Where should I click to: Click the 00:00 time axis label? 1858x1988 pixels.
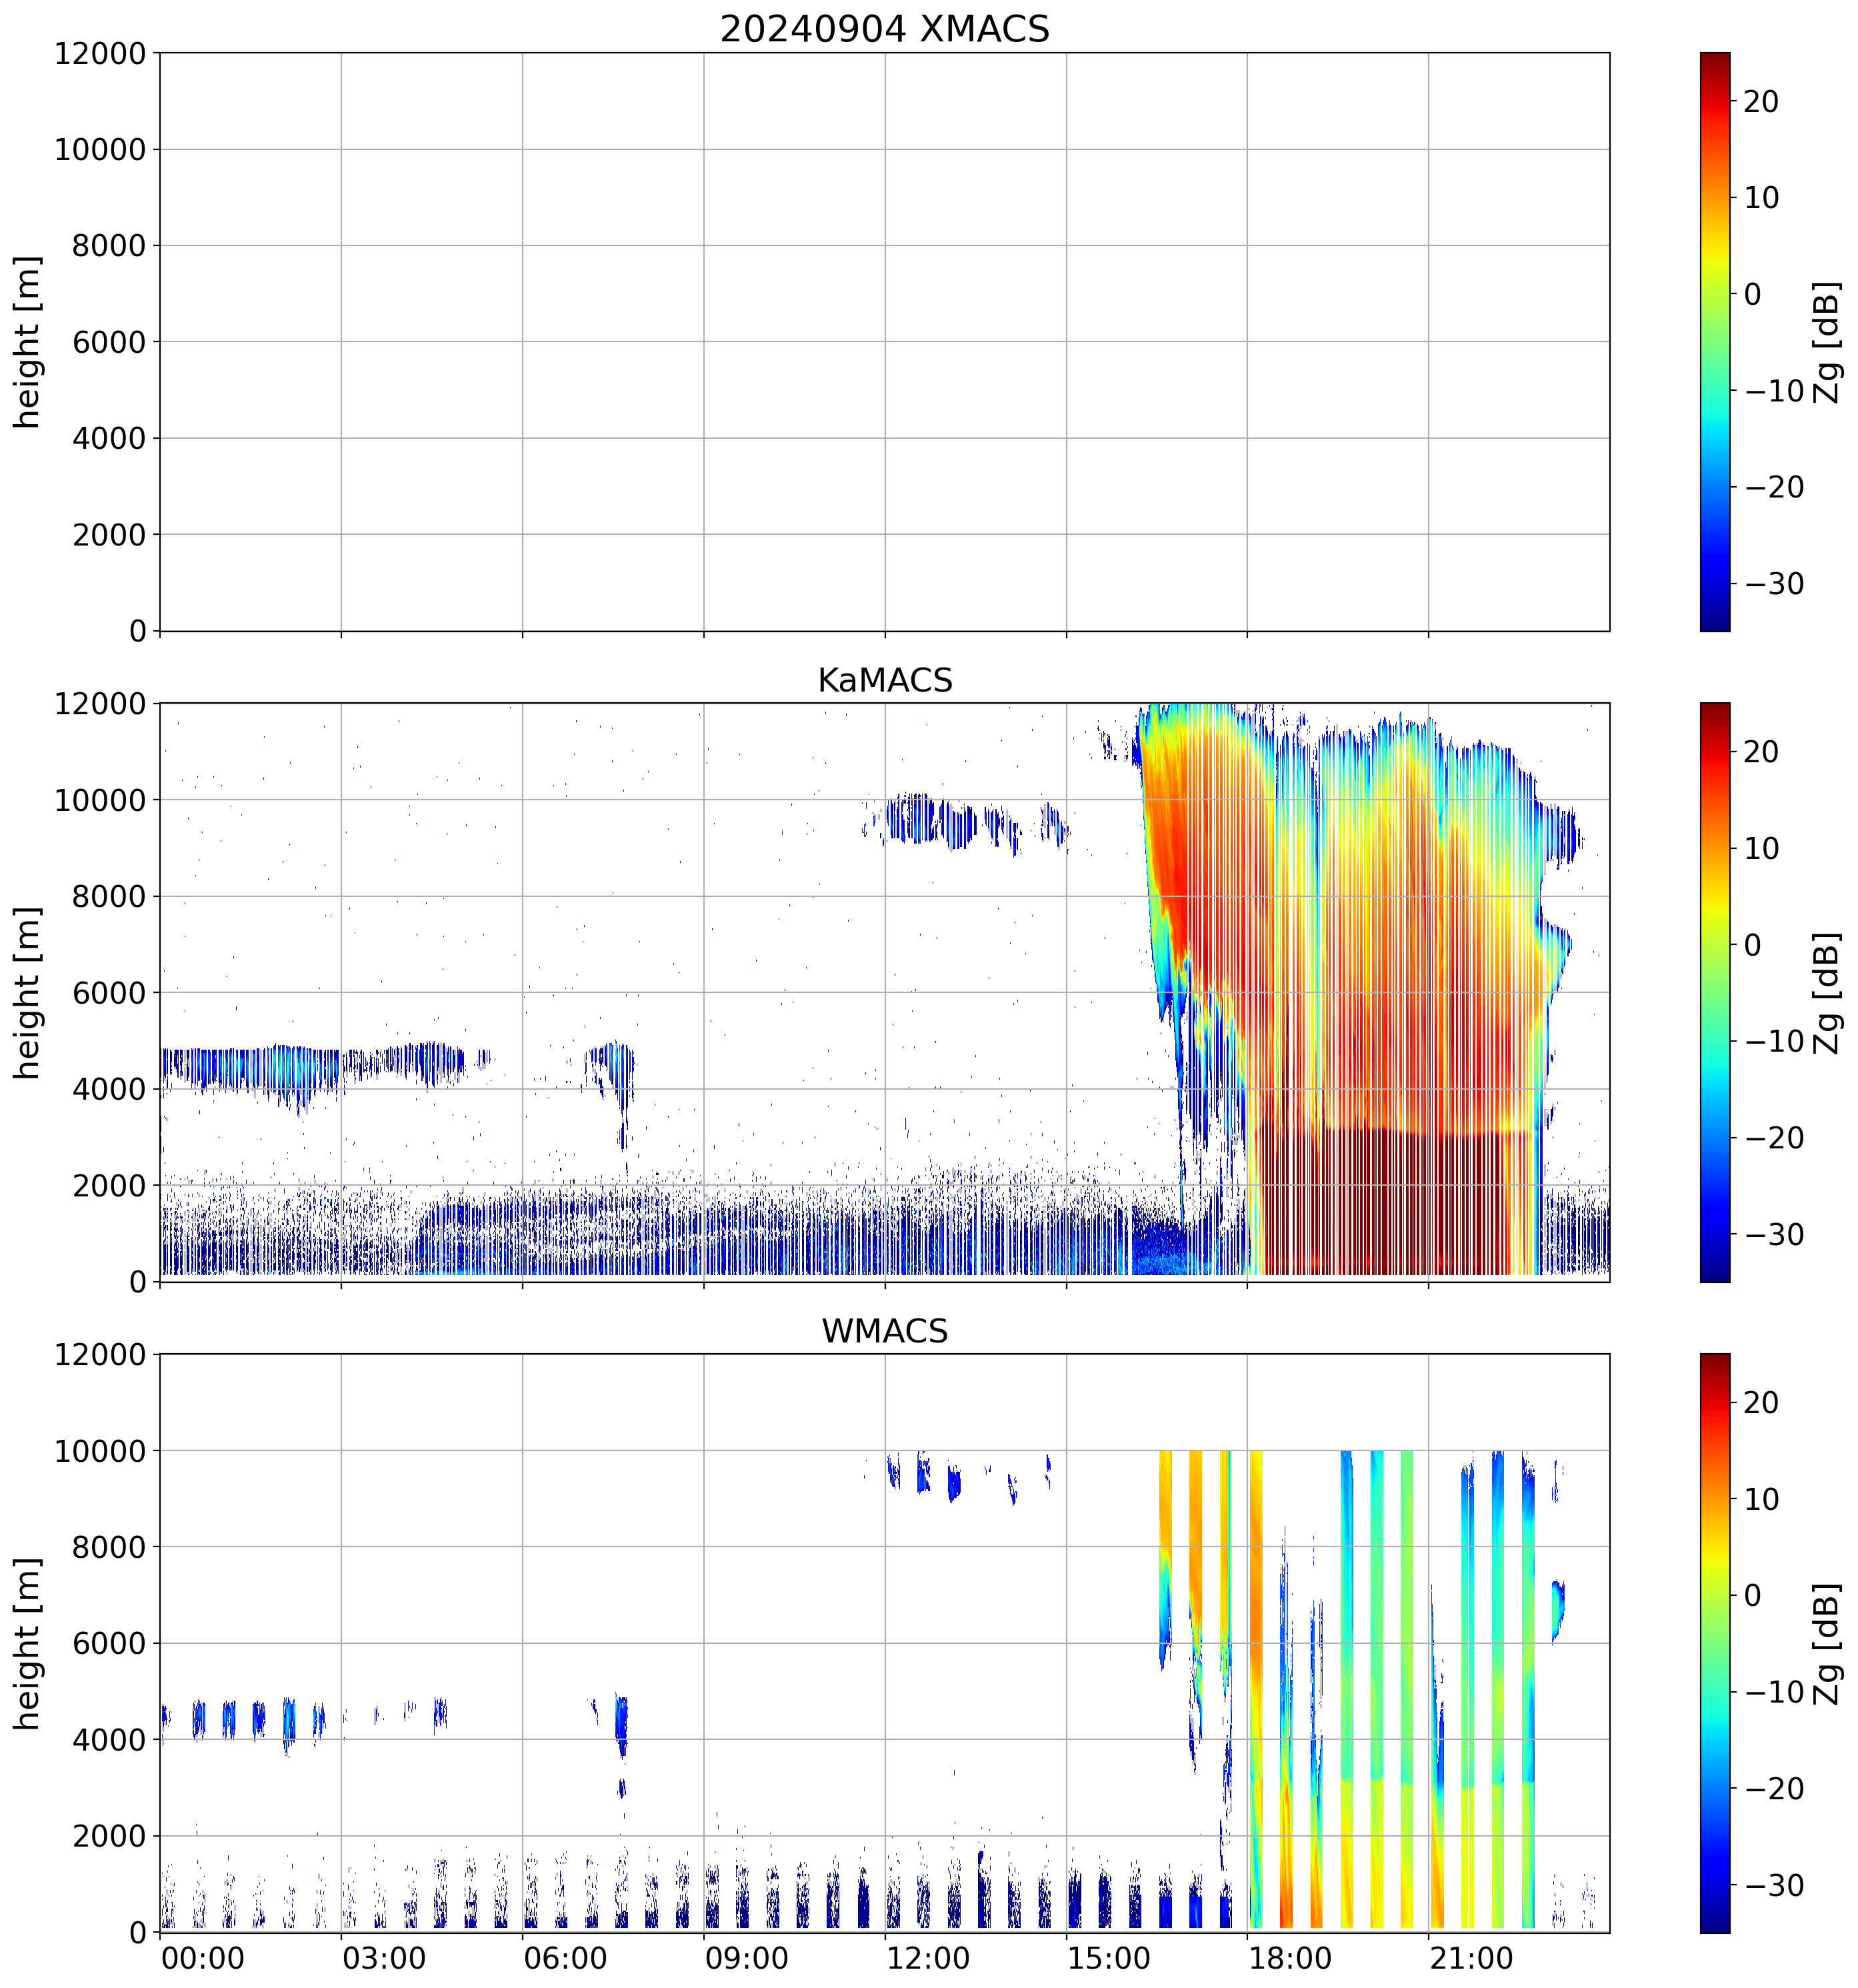[x=203, y=1958]
